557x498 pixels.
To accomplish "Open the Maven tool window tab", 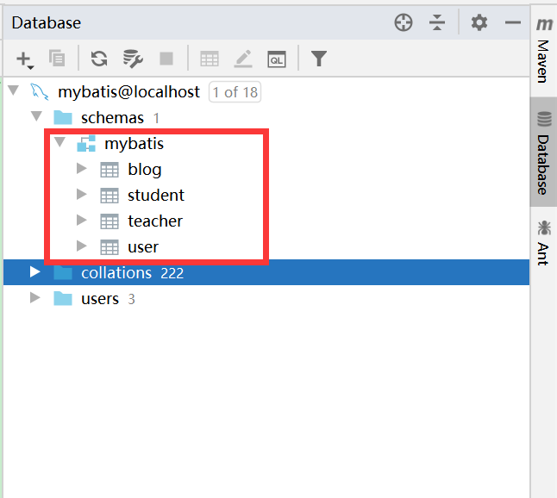I will point(544,51).
